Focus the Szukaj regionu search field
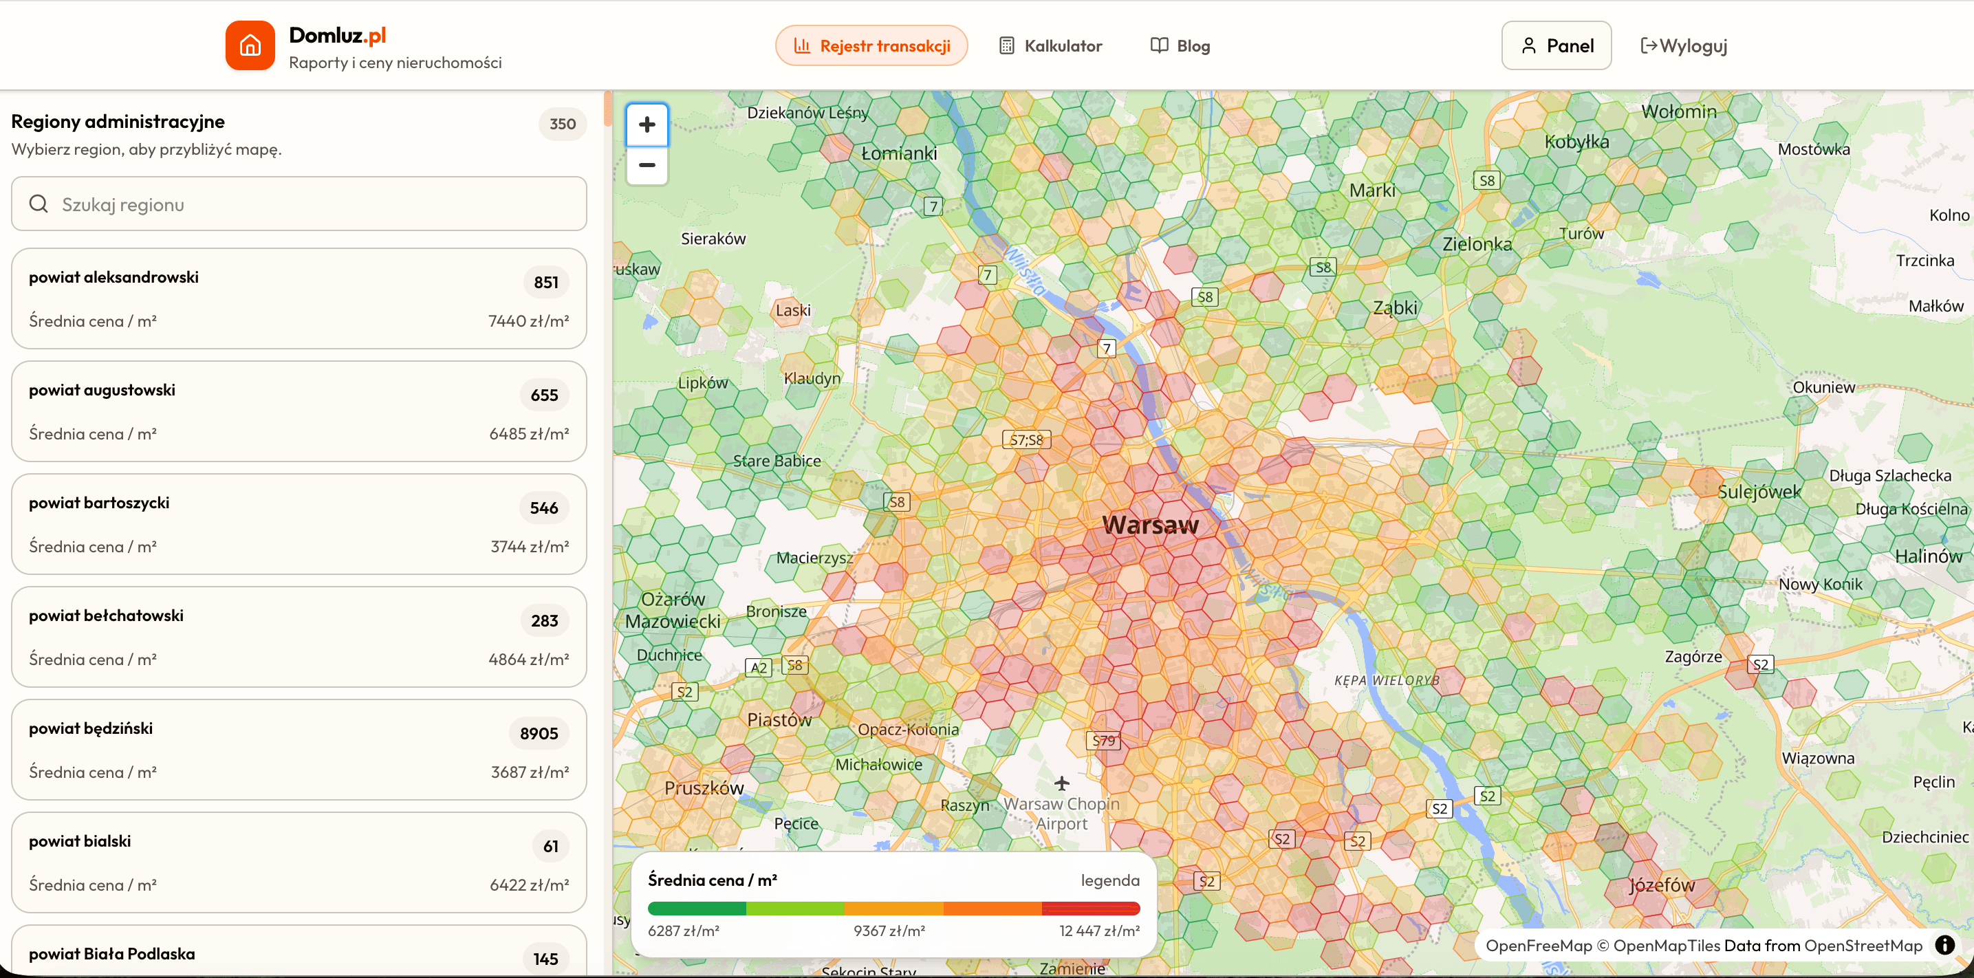 (x=299, y=204)
